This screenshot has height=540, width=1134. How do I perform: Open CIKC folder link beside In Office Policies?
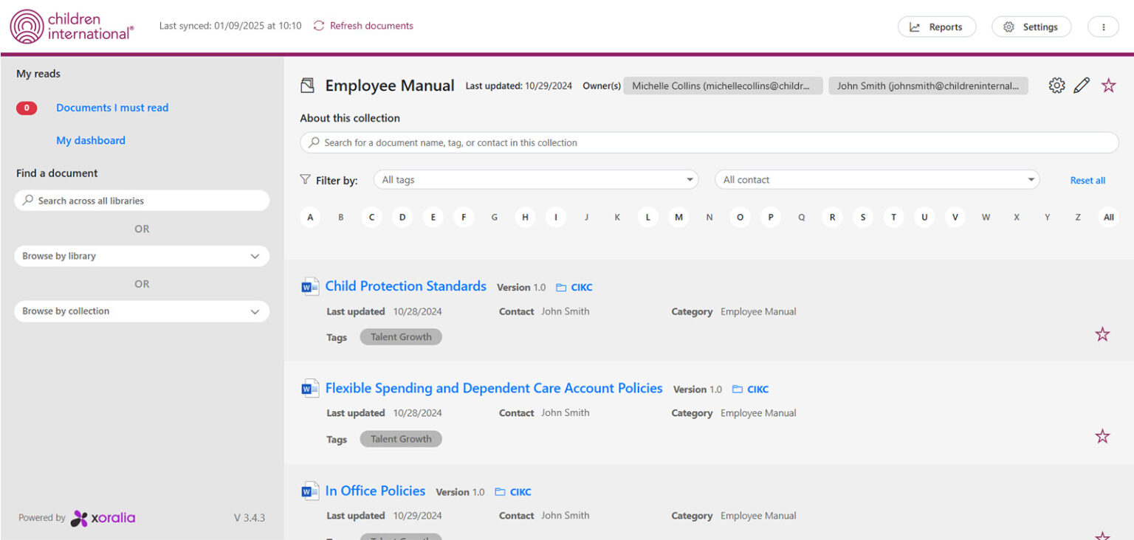coord(513,492)
